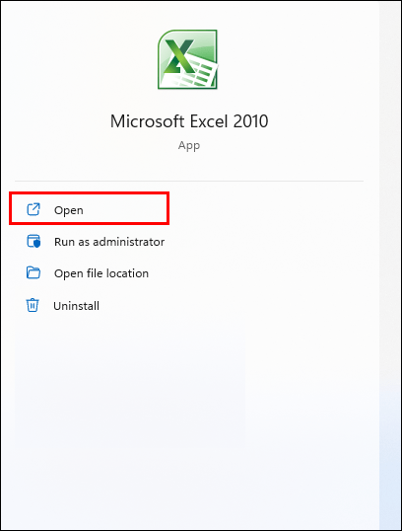Select Uninstall option
Image resolution: width=402 pixels, height=531 pixels.
click(x=77, y=306)
